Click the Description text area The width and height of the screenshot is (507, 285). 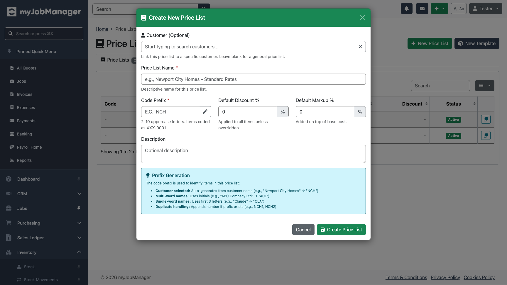tap(253, 154)
